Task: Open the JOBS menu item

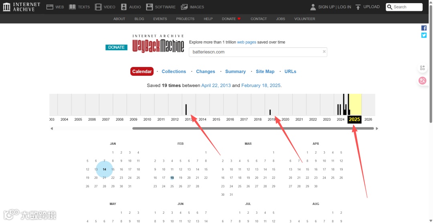Action: coord(281,19)
